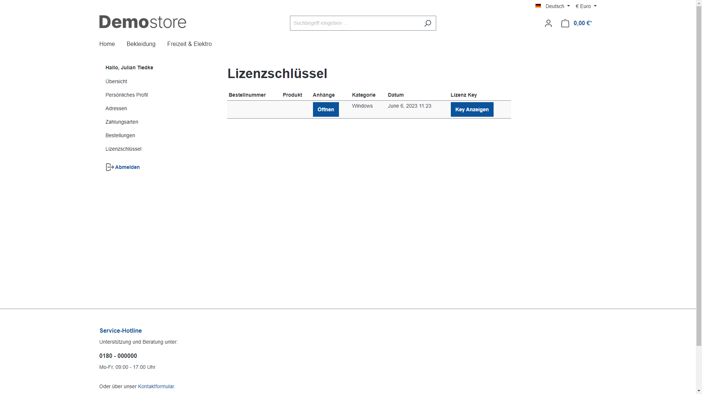Open Lizenzschlüssel in account sidebar

[123, 149]
